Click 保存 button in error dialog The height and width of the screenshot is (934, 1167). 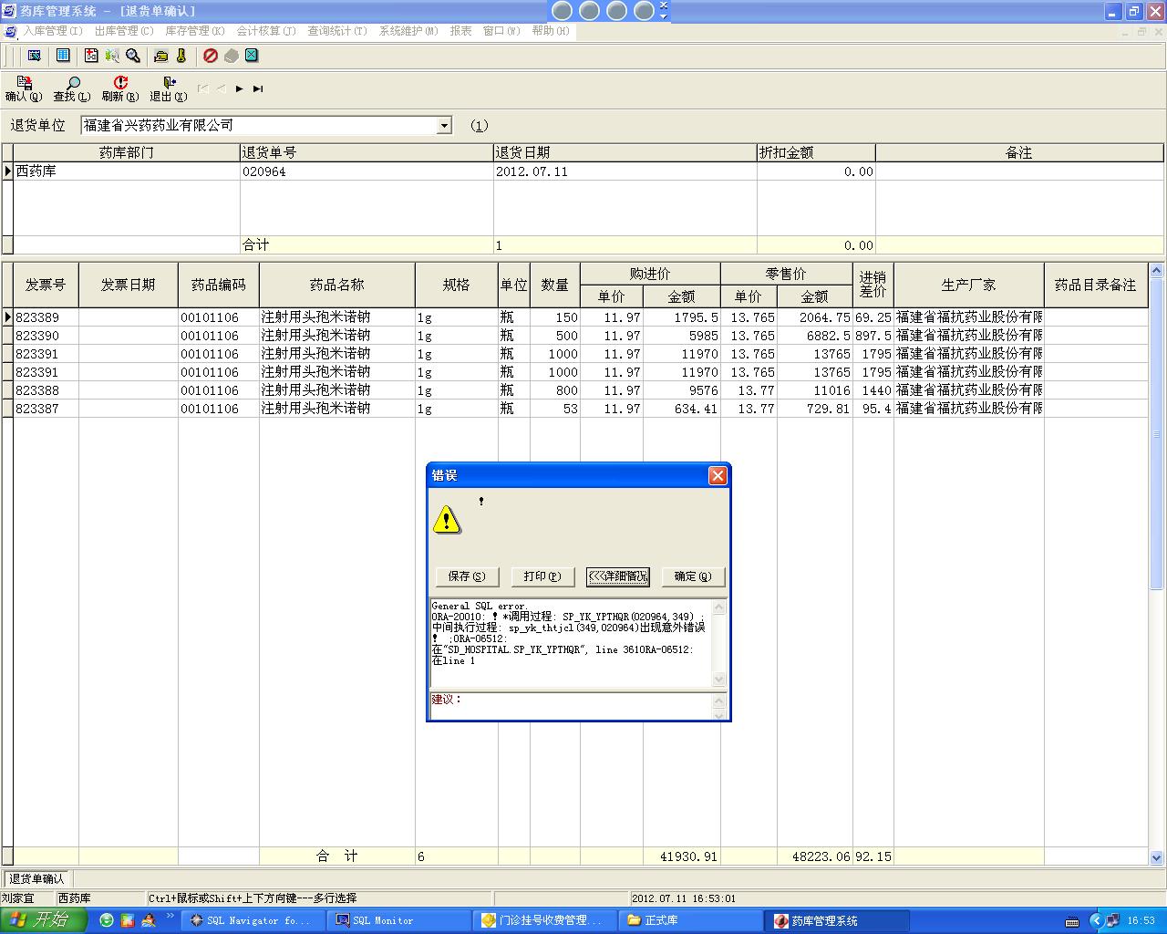tap(467, 576)
